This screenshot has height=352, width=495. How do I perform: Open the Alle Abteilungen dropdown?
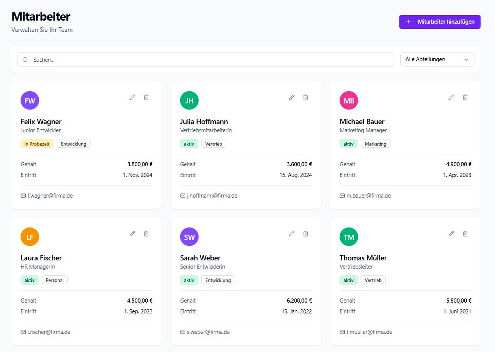click(437, 59)
